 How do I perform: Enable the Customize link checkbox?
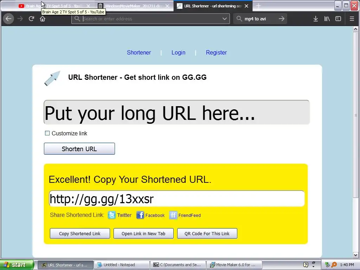(47, 133)
